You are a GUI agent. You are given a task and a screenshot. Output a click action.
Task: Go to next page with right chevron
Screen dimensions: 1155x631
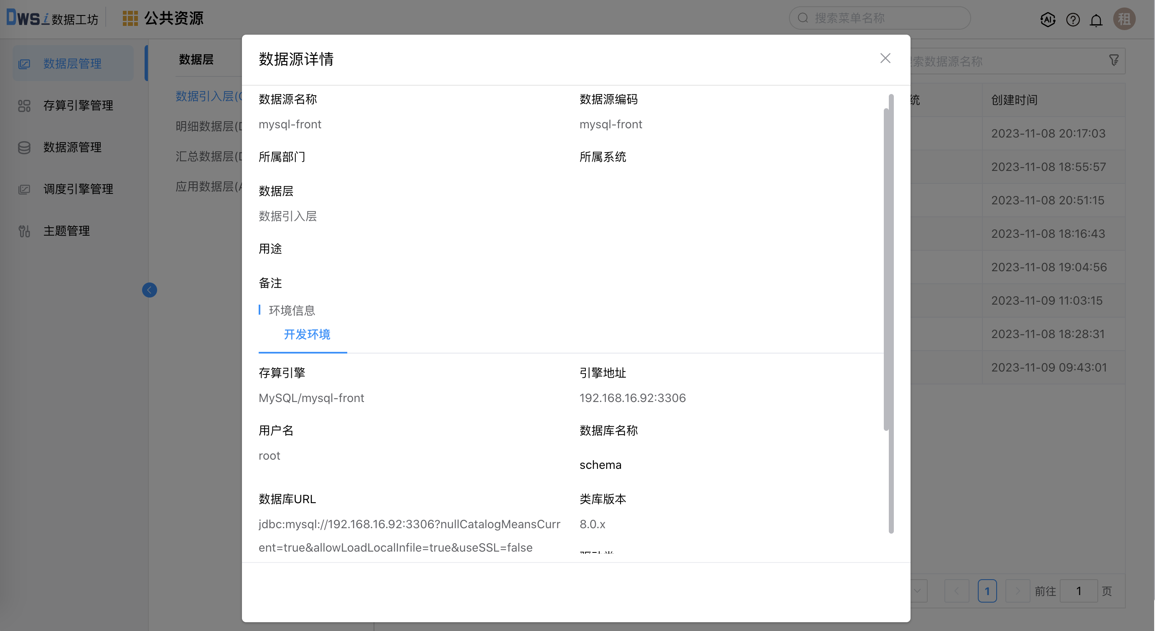point(1018,590)
